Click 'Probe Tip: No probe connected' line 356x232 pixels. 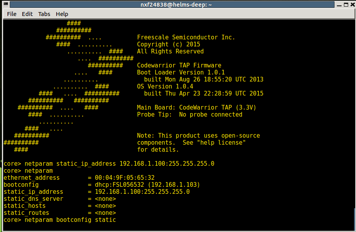(190, 115)
